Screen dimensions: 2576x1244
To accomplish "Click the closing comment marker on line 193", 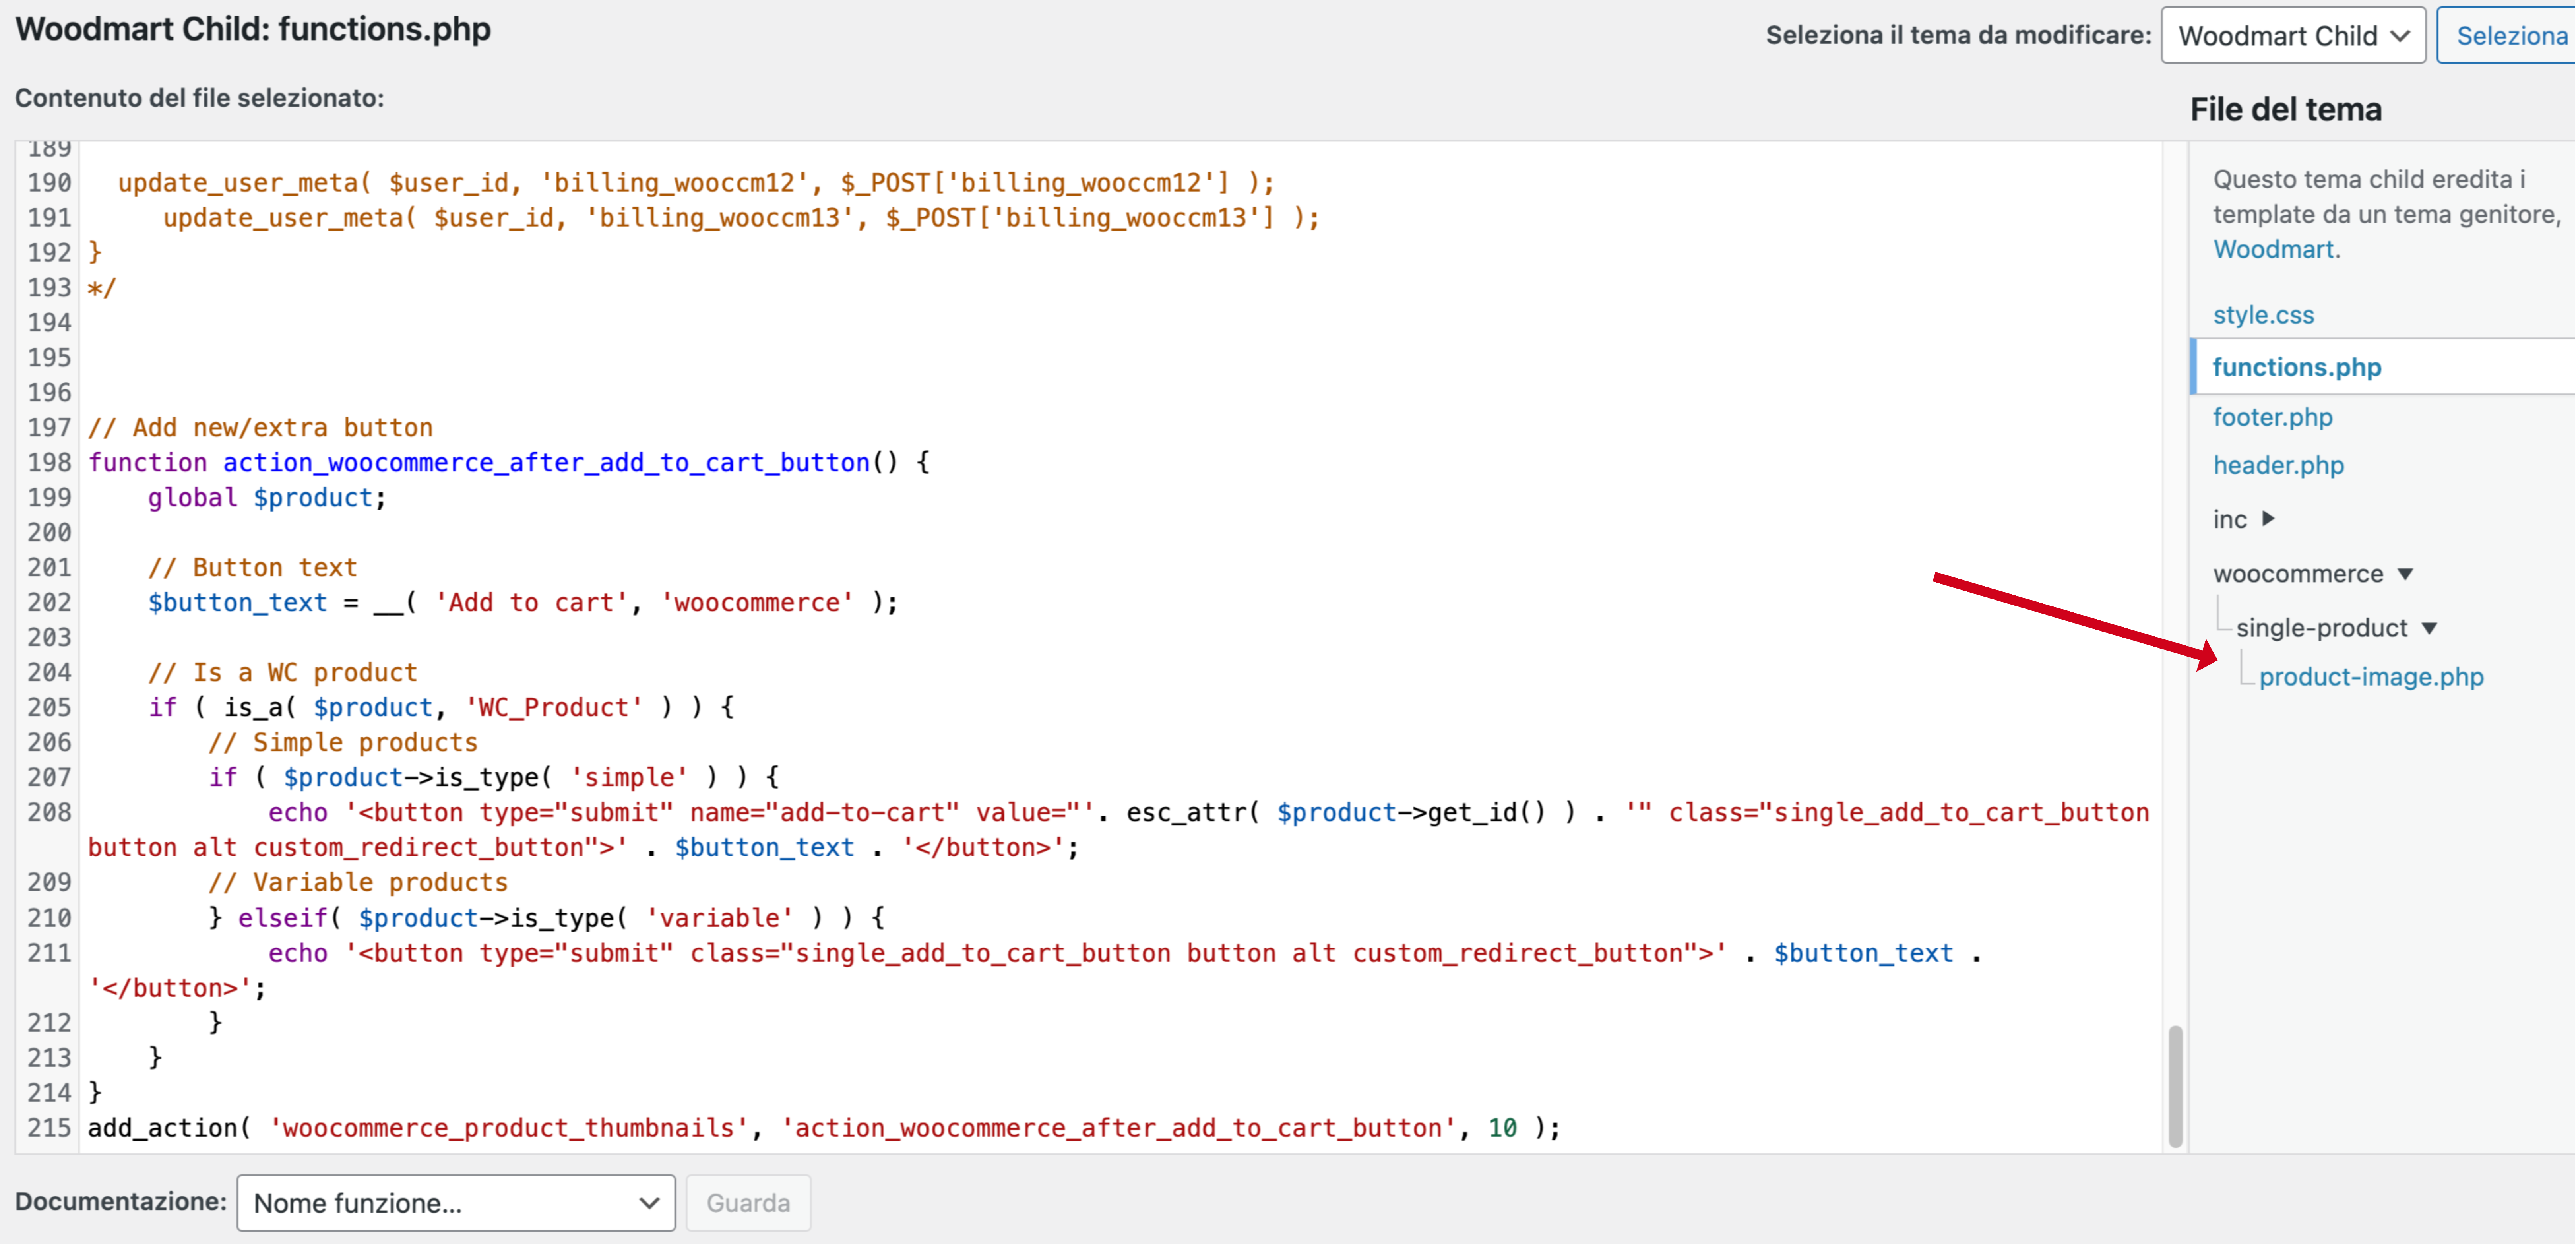I will click(102, 288).
